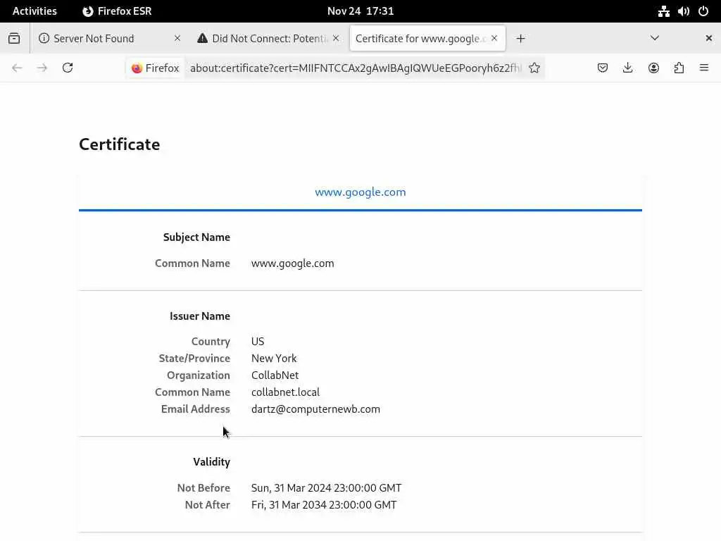Open the Activities overview
721x541 pixels.
click(35, 11)
